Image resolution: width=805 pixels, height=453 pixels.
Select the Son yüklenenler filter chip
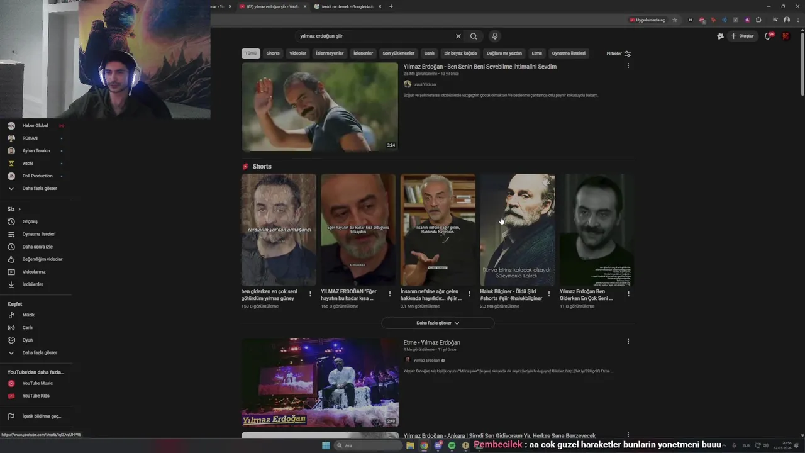[399, 53]
